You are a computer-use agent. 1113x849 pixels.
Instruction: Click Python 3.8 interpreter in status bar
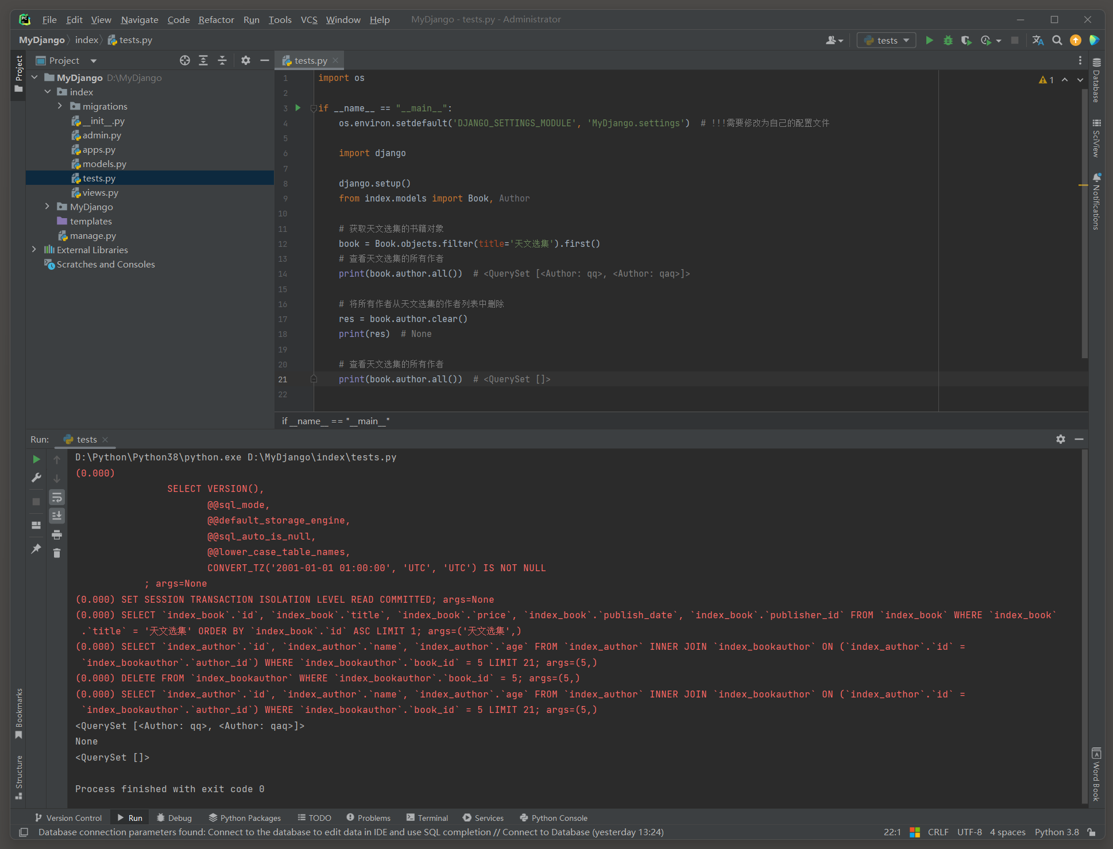1057,832
